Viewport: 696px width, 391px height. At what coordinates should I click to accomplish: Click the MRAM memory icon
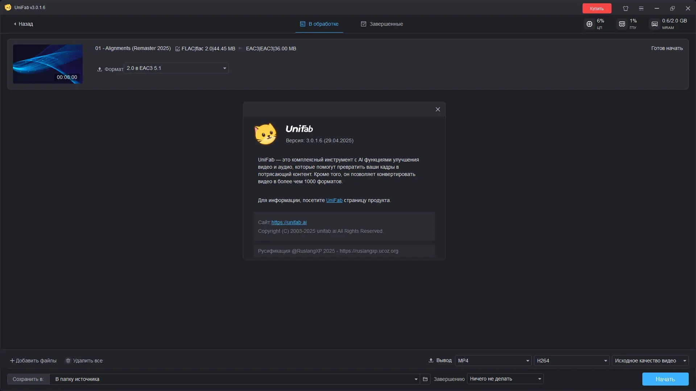(655, 24)
